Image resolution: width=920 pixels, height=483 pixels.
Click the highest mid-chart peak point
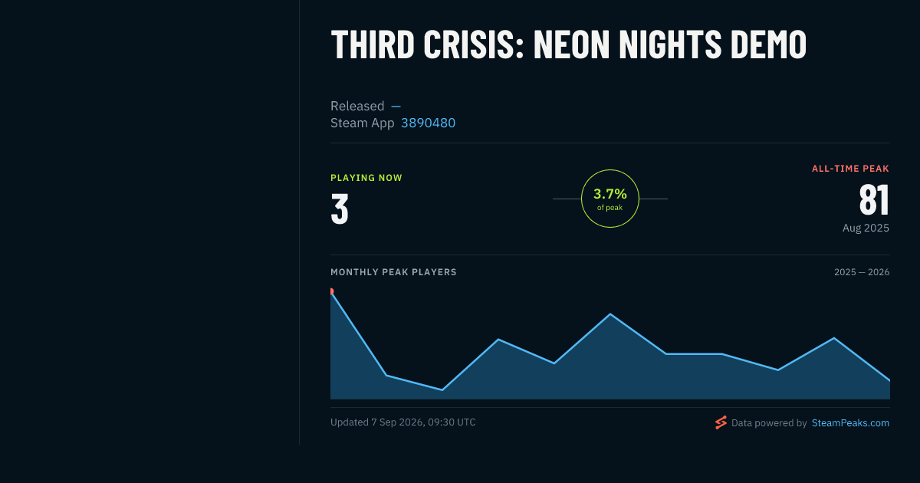point(610,314)
